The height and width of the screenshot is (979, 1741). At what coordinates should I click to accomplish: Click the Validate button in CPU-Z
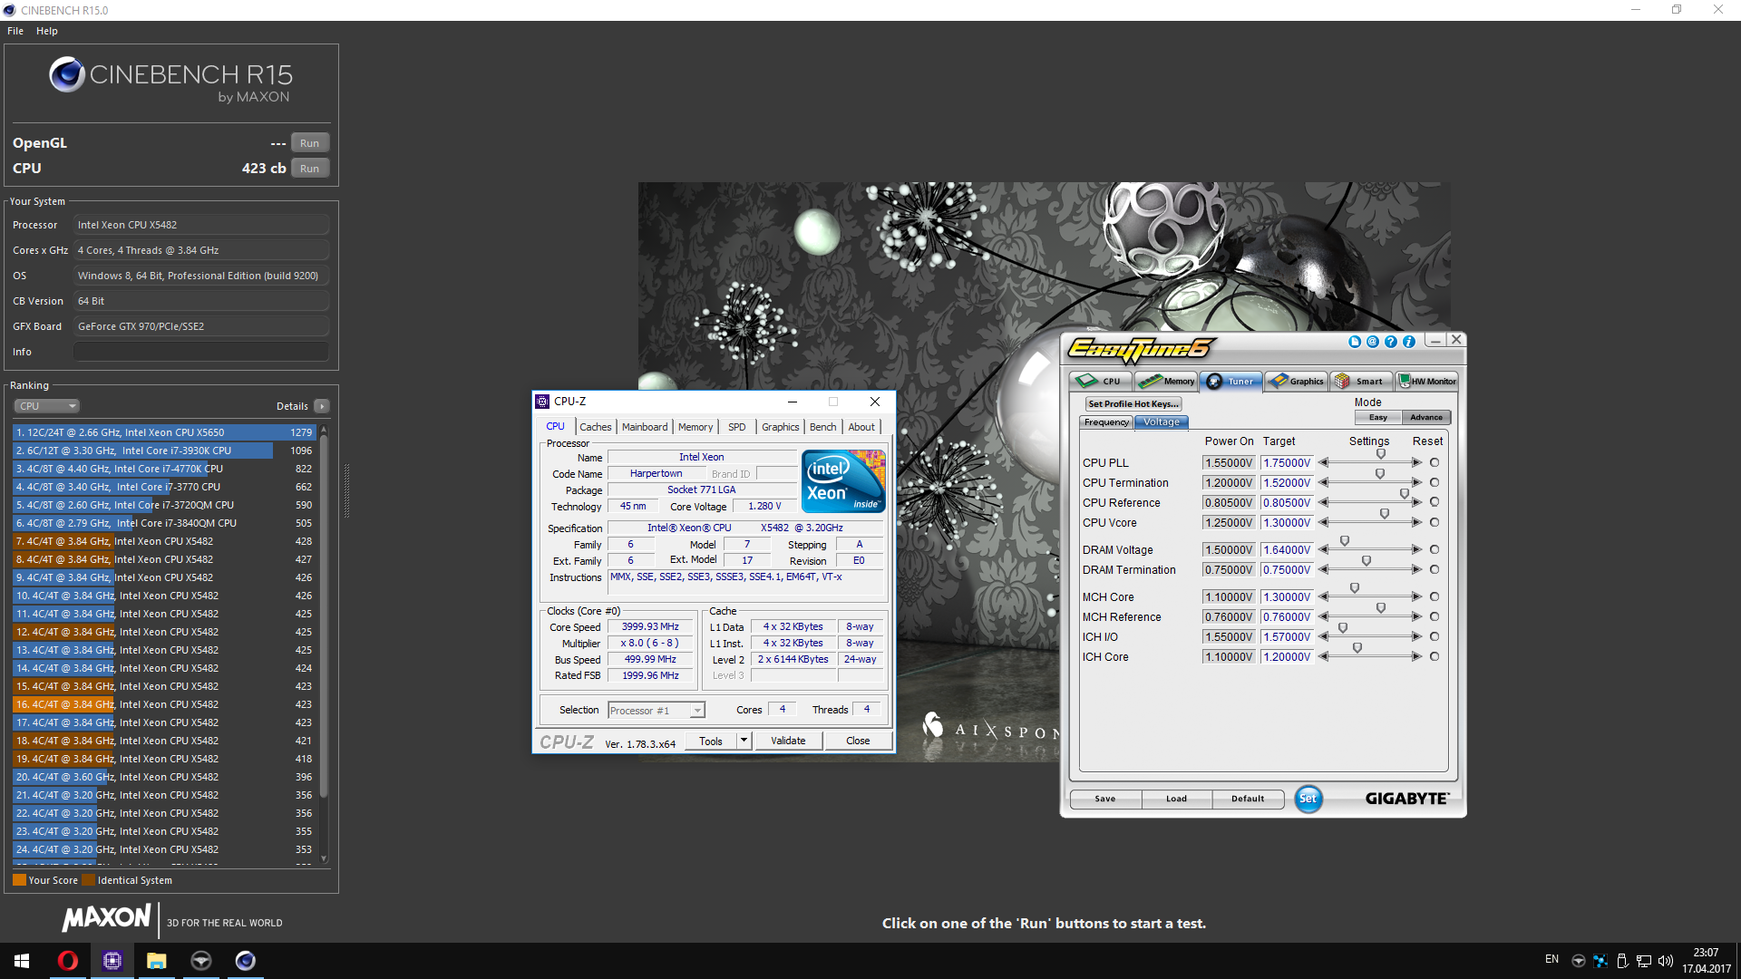(787, 741)
